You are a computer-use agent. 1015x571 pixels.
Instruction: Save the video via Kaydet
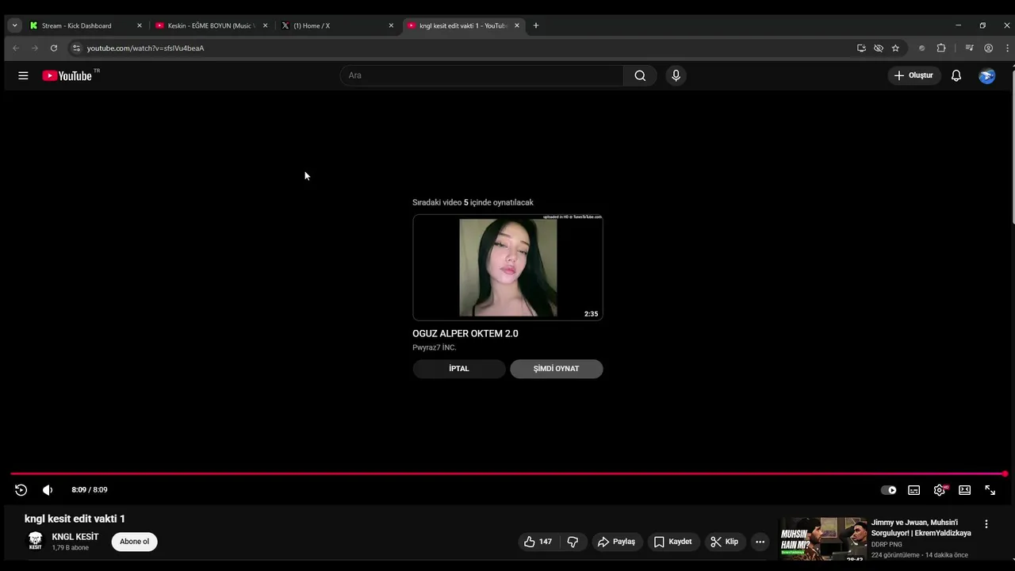[673, 542]
